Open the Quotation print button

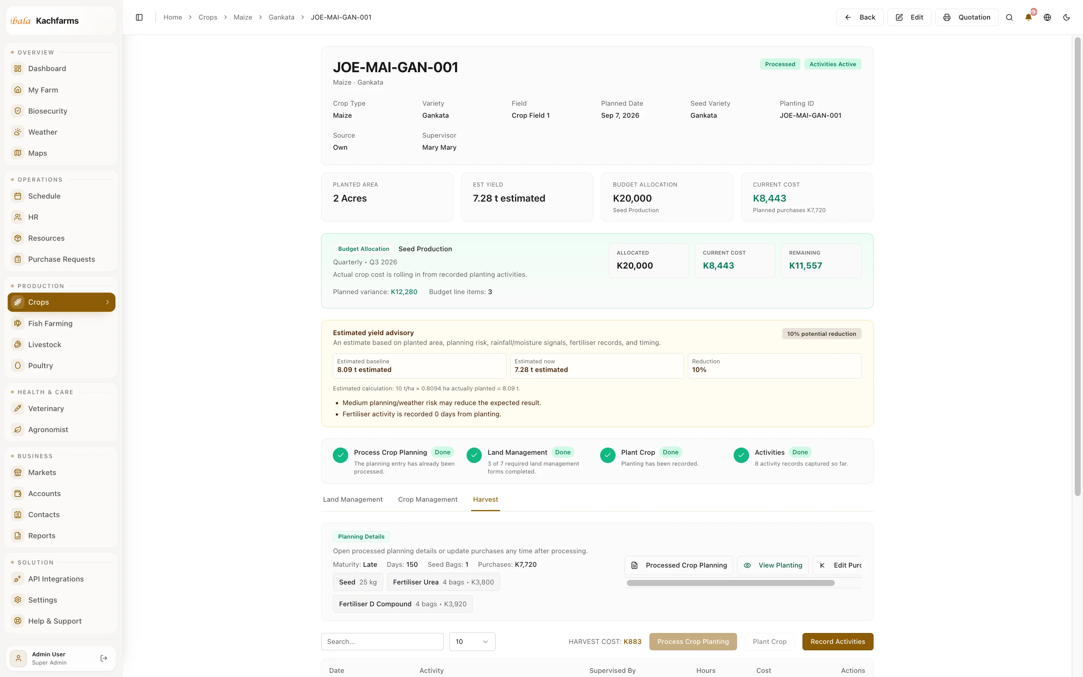(967, 17)
